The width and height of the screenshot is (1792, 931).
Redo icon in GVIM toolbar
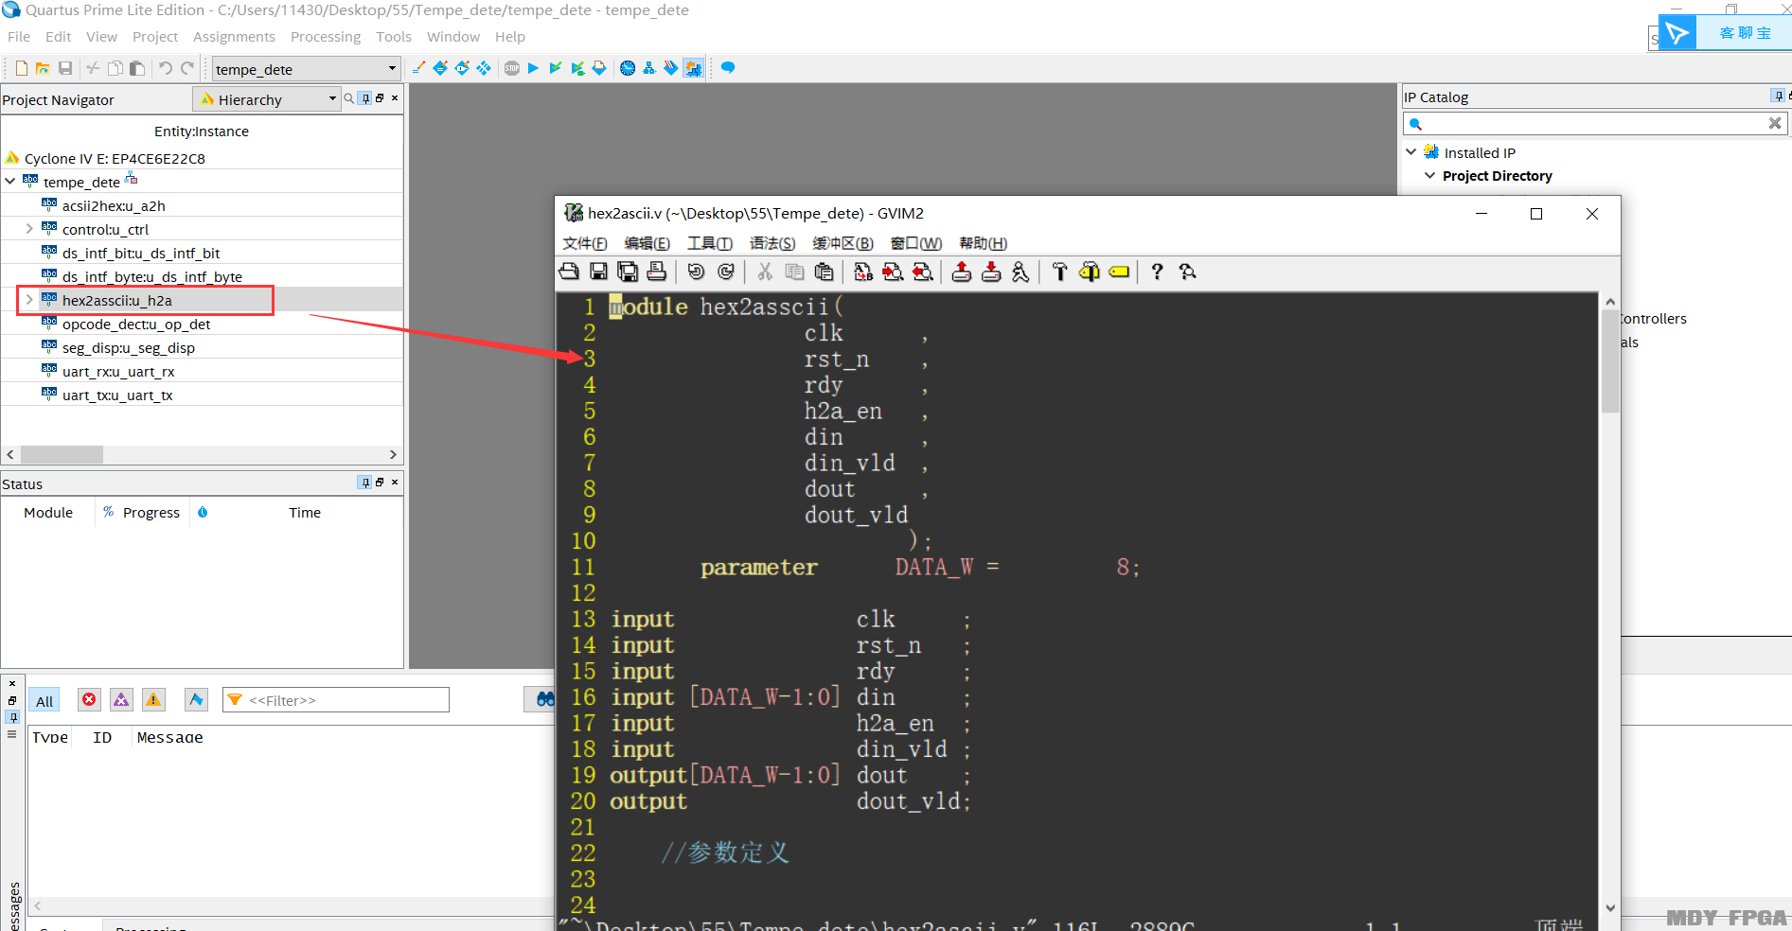pos(726,272)
